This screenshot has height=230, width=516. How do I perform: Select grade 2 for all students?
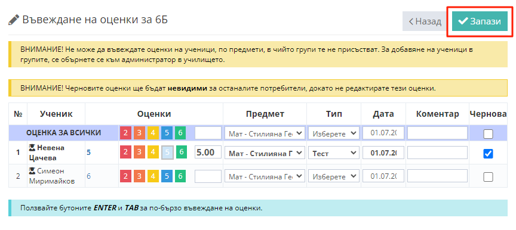coord(125,133)
